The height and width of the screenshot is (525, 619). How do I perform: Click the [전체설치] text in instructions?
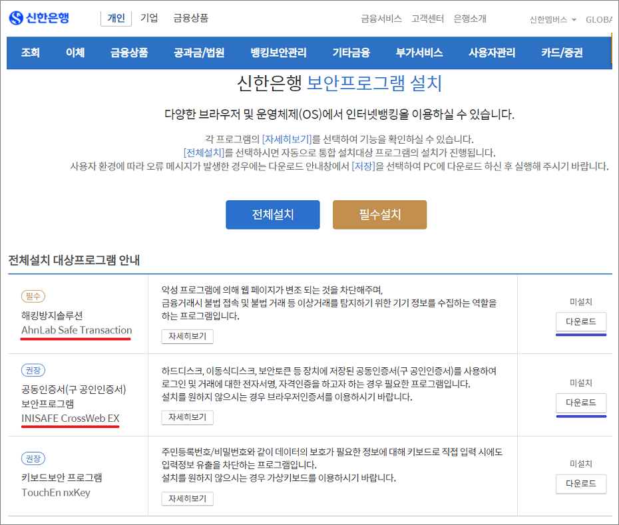(204, 153)
